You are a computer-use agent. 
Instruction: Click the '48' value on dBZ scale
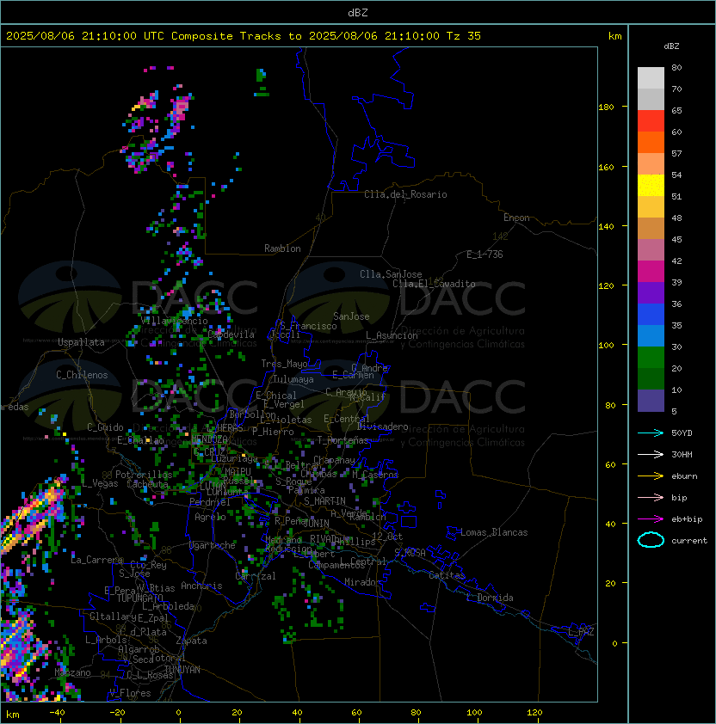pos(676,218)
